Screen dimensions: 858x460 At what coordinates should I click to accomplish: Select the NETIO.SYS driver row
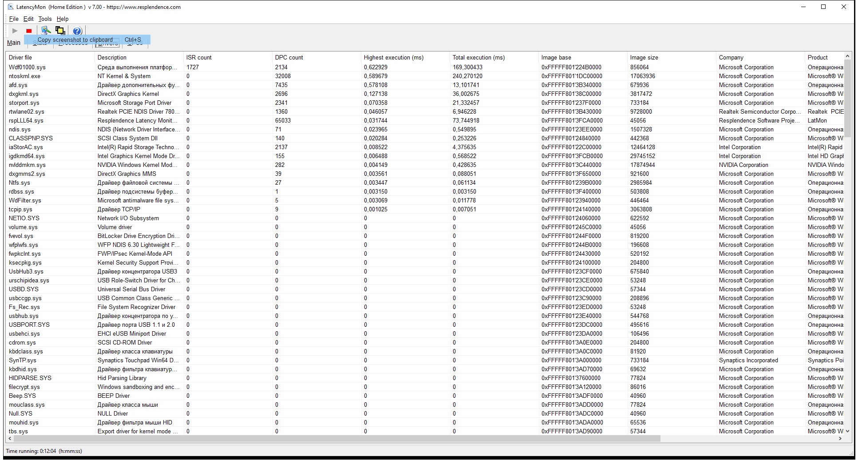425,218
